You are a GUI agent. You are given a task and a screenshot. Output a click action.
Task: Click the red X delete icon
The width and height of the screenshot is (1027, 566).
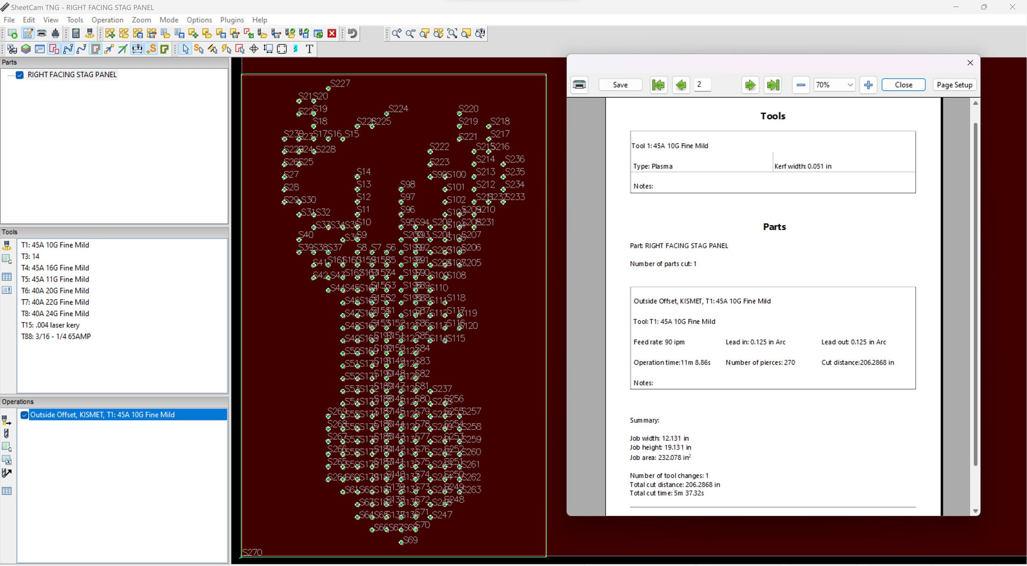pos(332,34)
